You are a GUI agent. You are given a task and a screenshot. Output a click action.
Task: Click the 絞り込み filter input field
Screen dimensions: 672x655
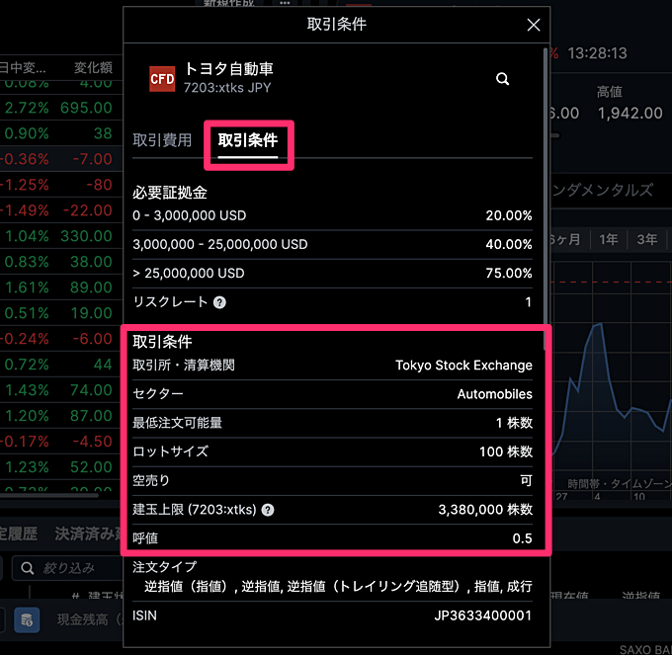pos(67,568)
